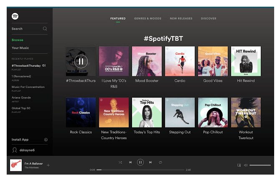Open I Love My '00s R&B cover
The height and width of the screenshot is (180, 280).
tap(114, 61)
